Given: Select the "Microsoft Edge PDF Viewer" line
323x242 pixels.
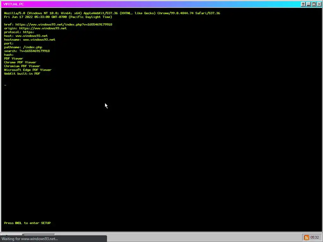Looking at the screenshot, I should tap(28, 70).
